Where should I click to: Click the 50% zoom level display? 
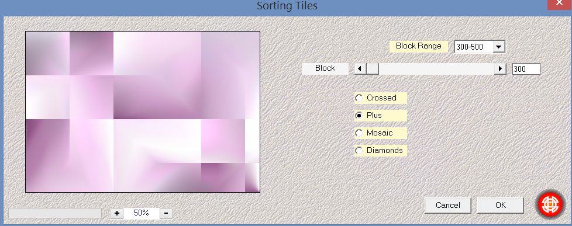142,213
